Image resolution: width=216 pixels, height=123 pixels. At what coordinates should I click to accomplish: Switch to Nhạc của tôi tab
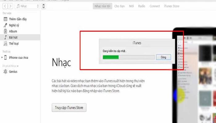(x=102, y=6)
